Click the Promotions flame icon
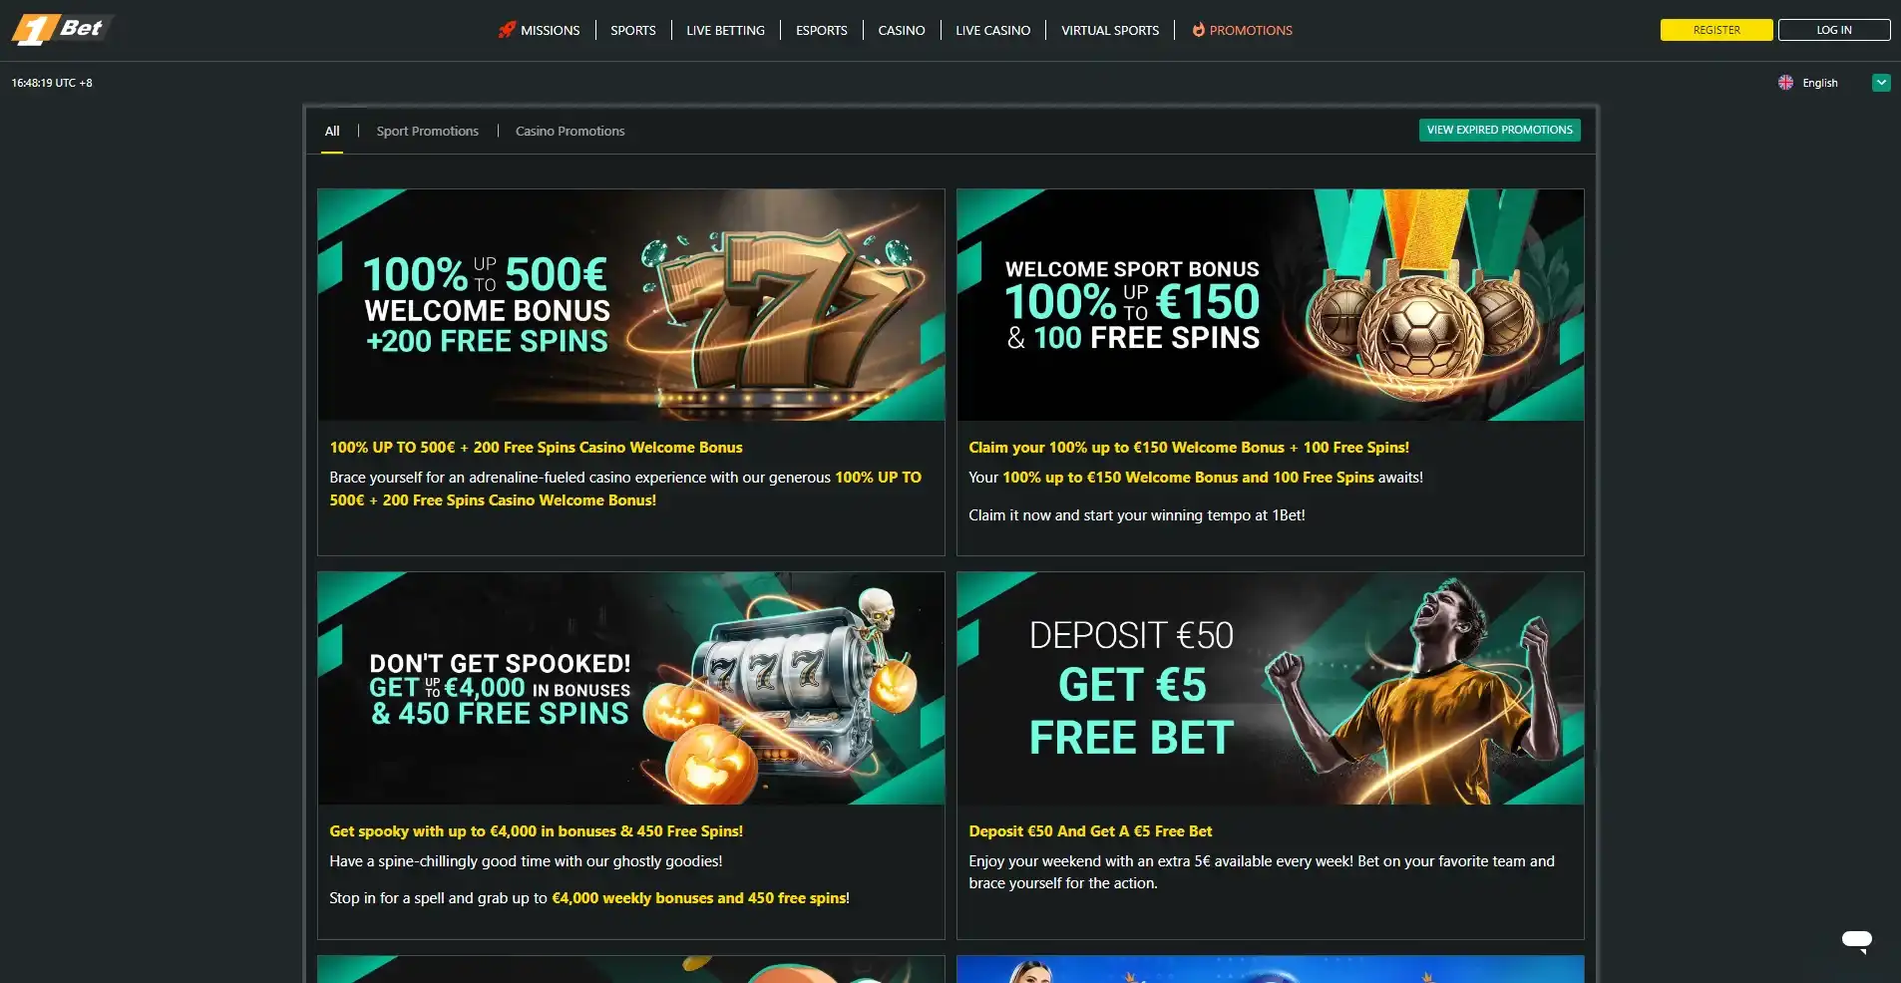This screenshot has width=1901, height=983. point(1198,30)
